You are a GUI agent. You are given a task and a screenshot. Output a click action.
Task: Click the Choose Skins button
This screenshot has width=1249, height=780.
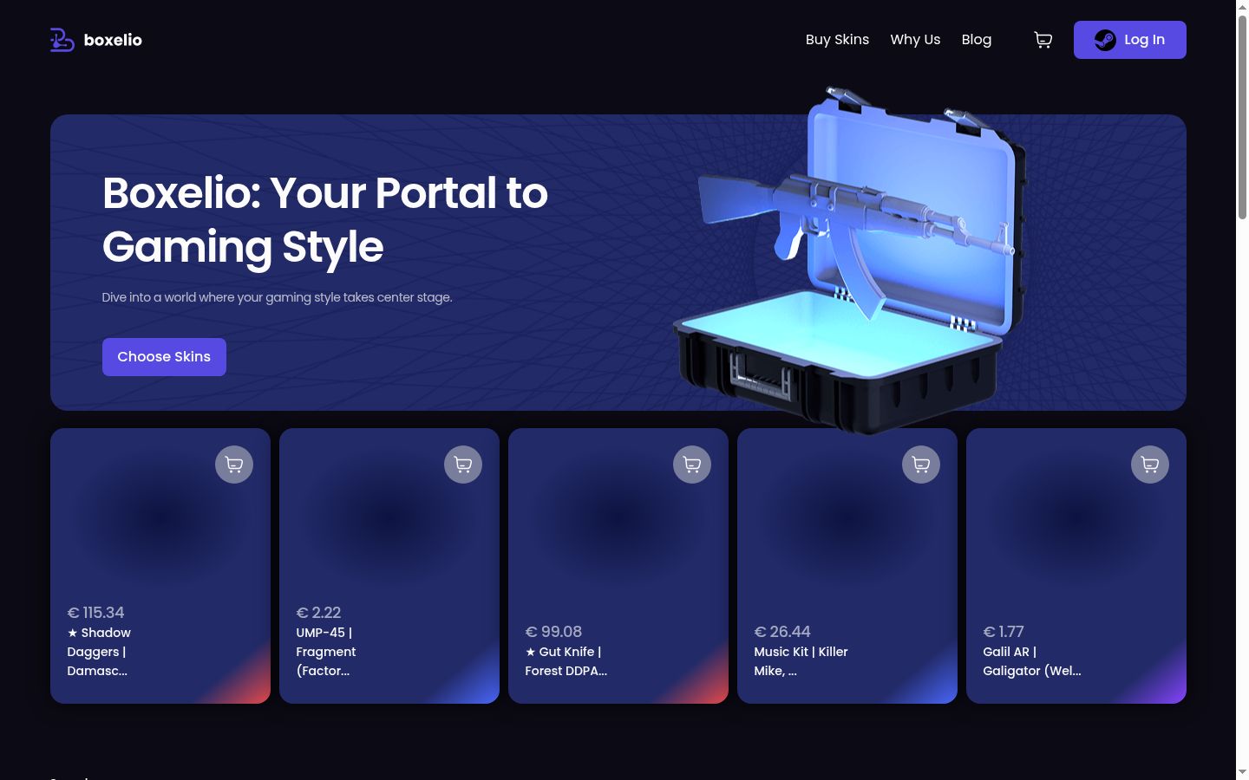pyautogui.click(x=164, y=357)
